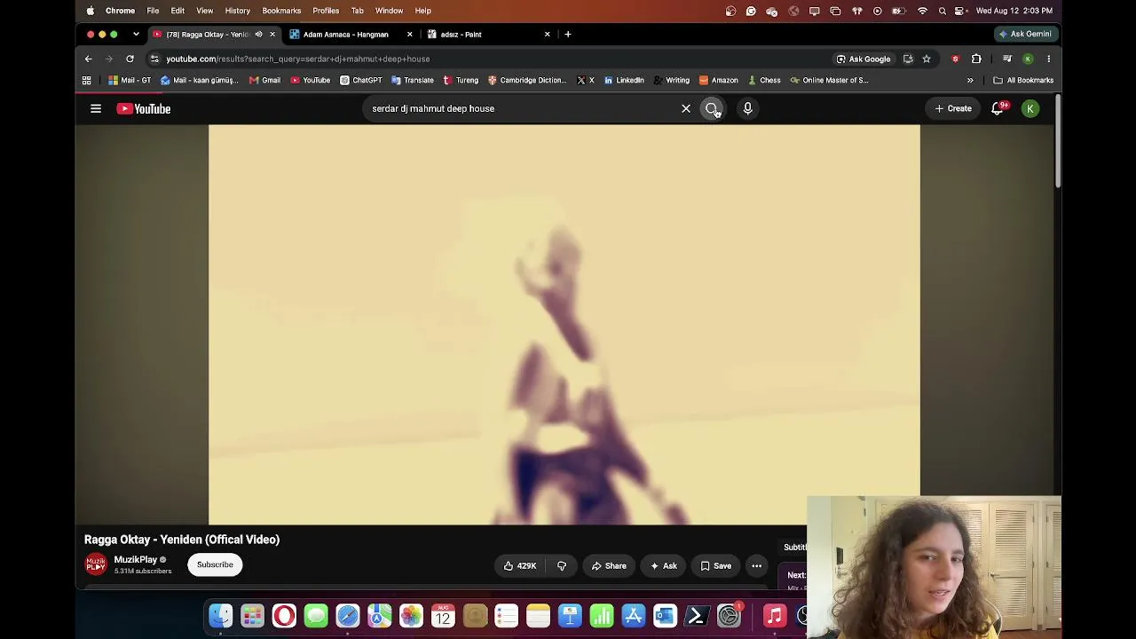
Task: Switch to the Adam Asmaca - Hangman tab
Action: 346,35
